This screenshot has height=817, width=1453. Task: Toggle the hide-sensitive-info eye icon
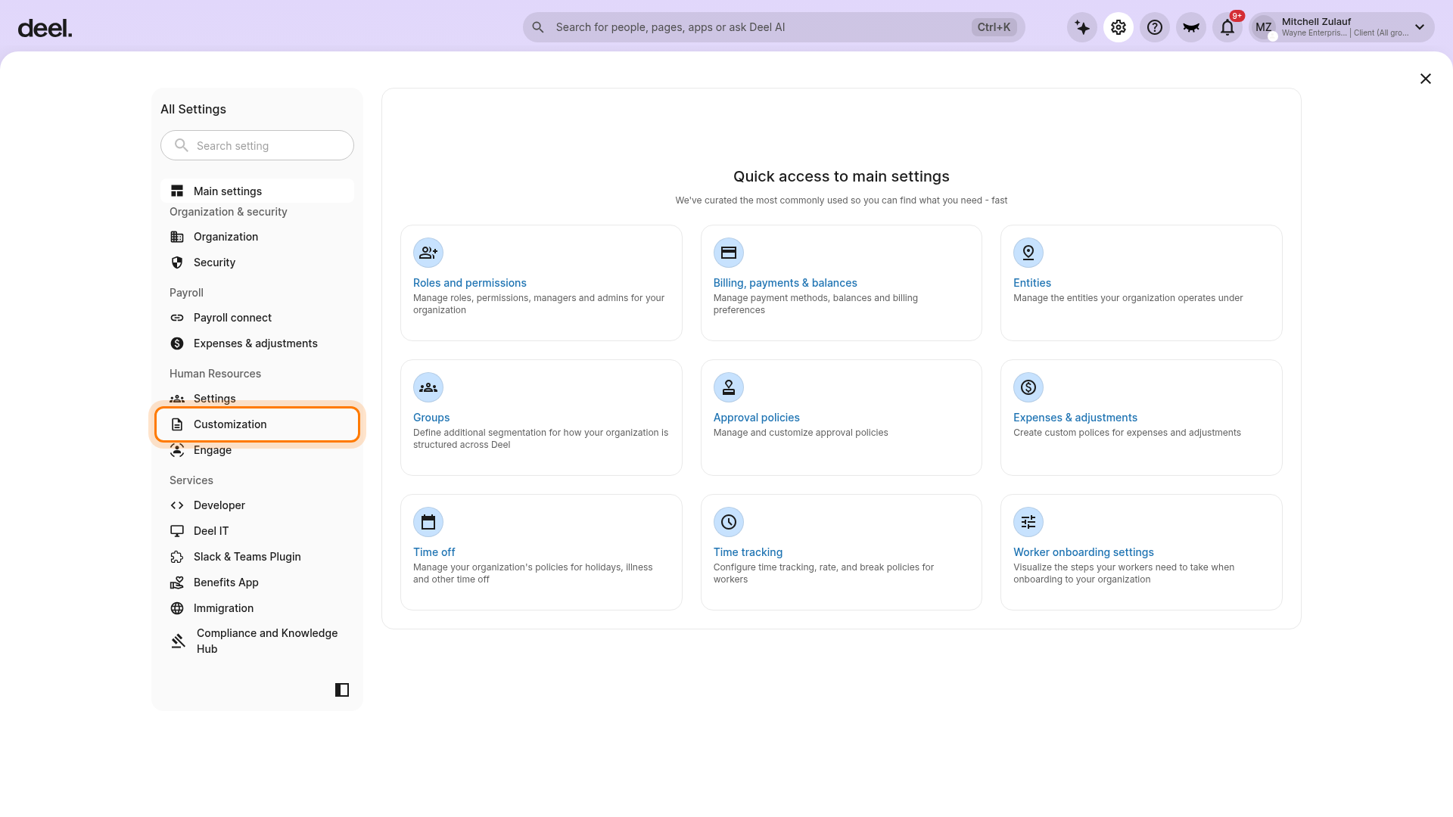click(1191, 27)
